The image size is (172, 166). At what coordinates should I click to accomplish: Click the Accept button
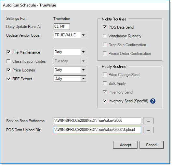(x=125, y=145)
